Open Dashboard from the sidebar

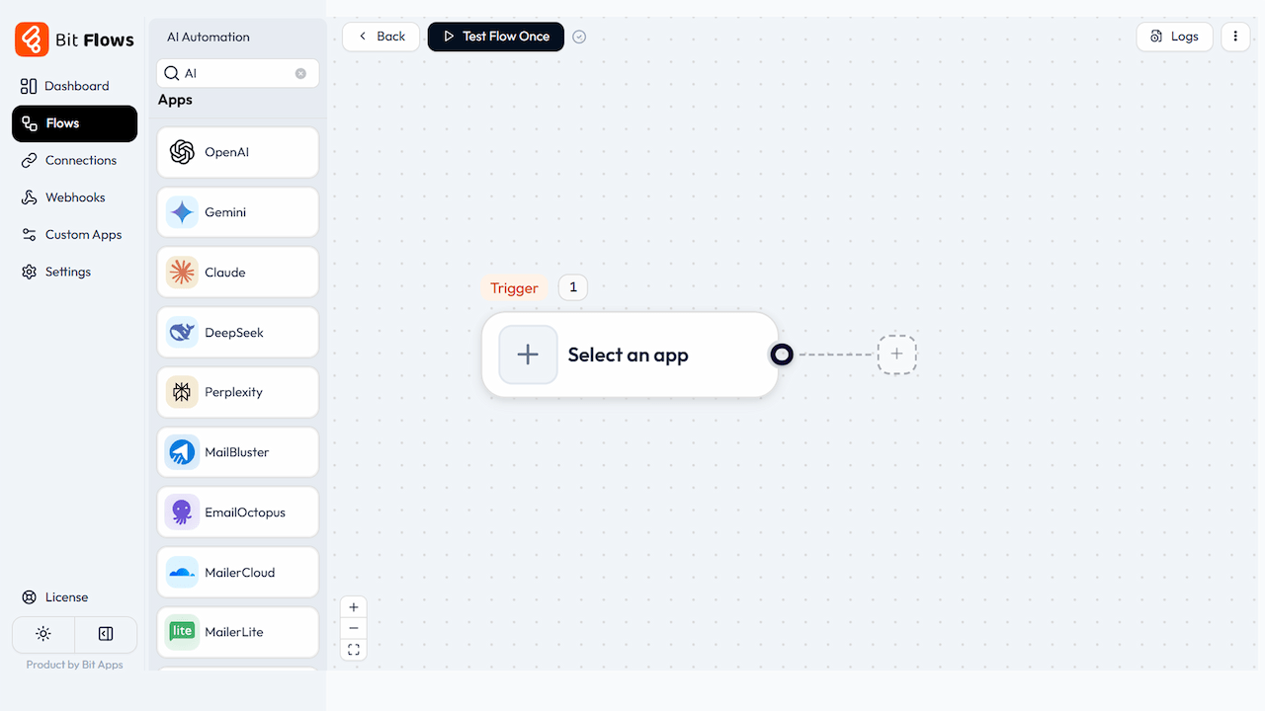point(30,86)
